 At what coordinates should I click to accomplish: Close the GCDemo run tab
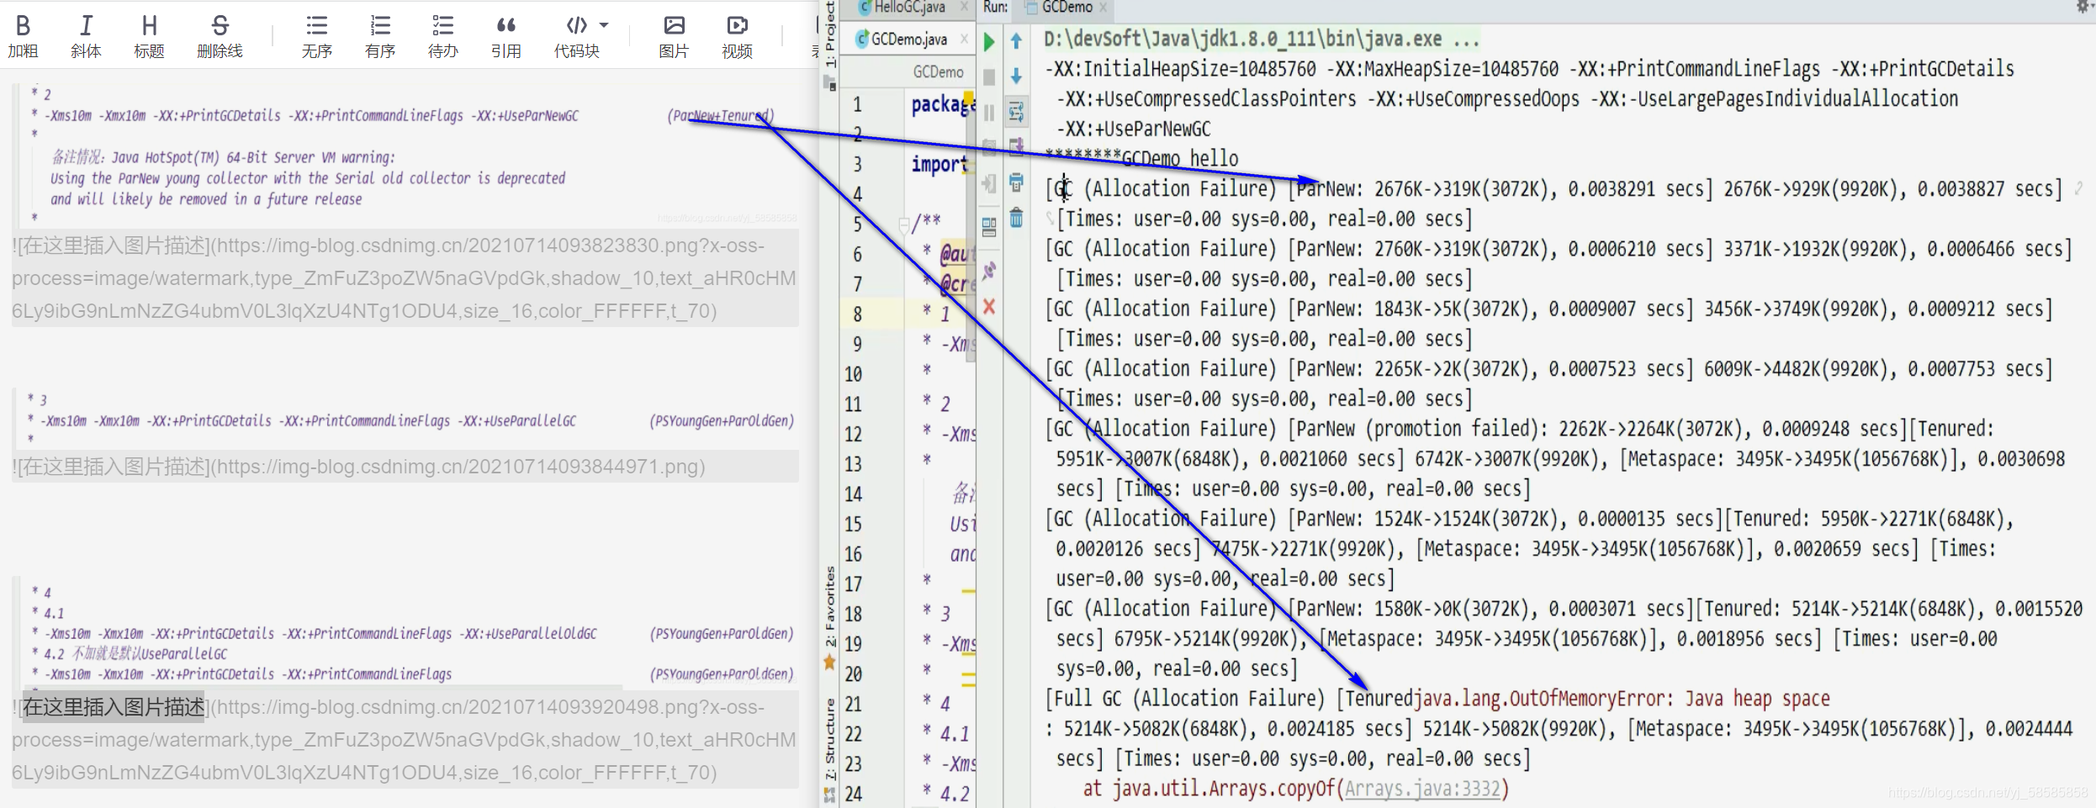(1103, 8)
